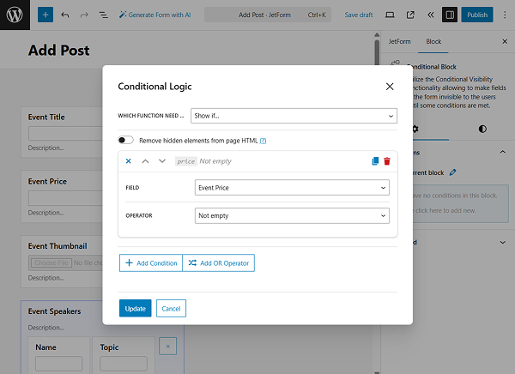
Task: Open the block styles half-circle tab
Action: 482,129
